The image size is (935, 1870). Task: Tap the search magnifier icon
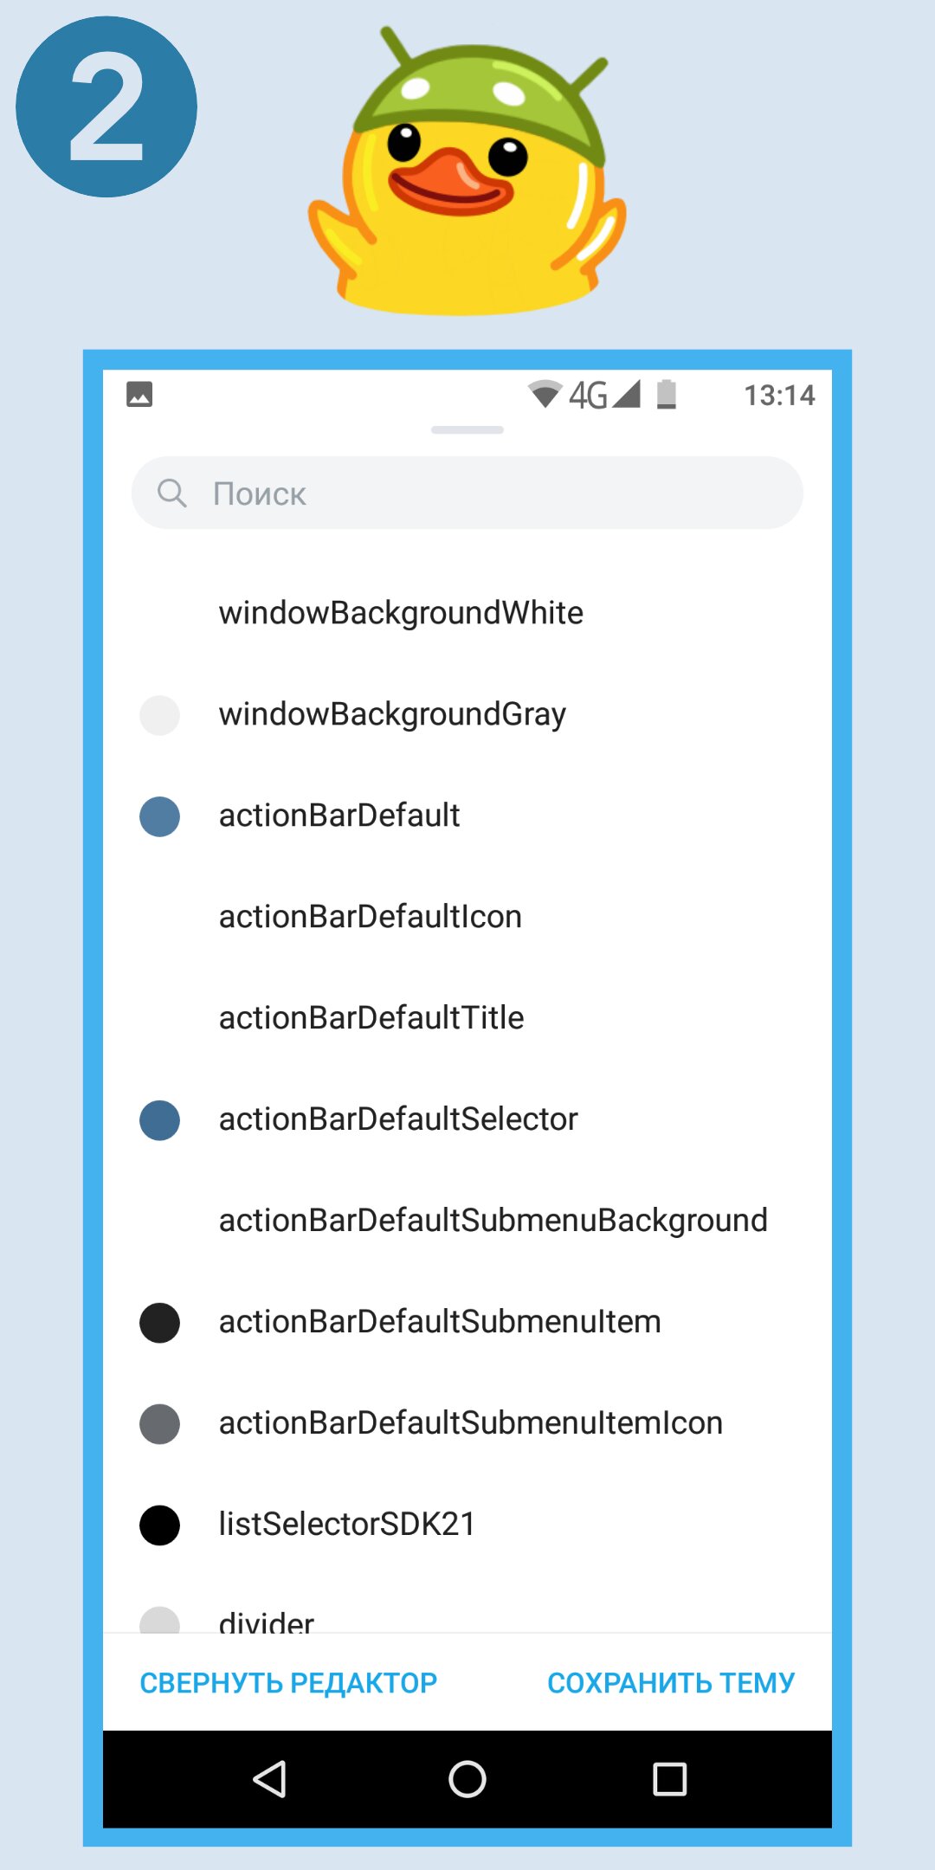click(171, 493)
